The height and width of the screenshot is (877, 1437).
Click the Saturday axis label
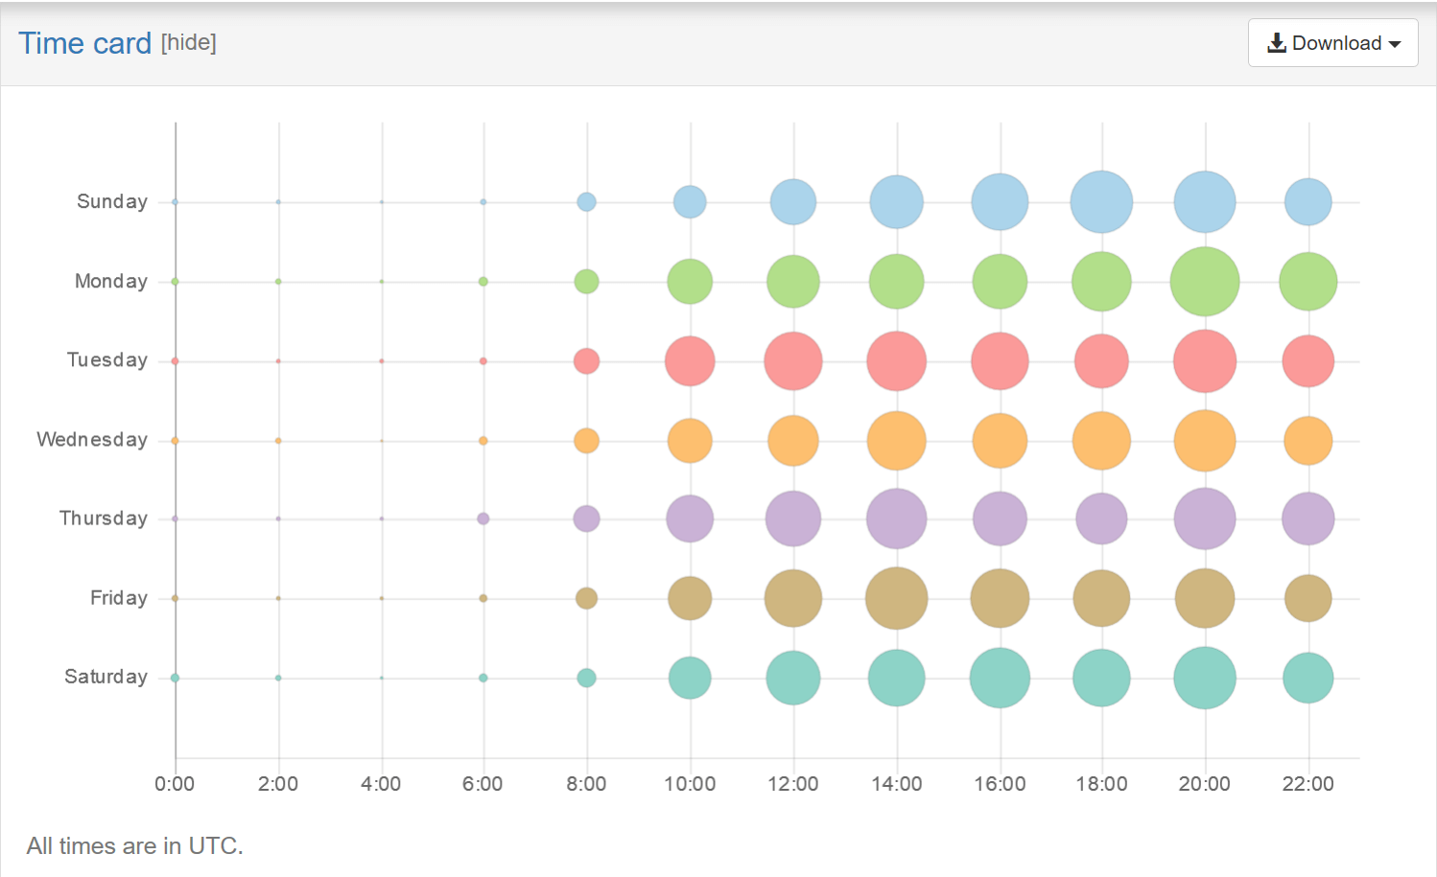pos(106,677)
